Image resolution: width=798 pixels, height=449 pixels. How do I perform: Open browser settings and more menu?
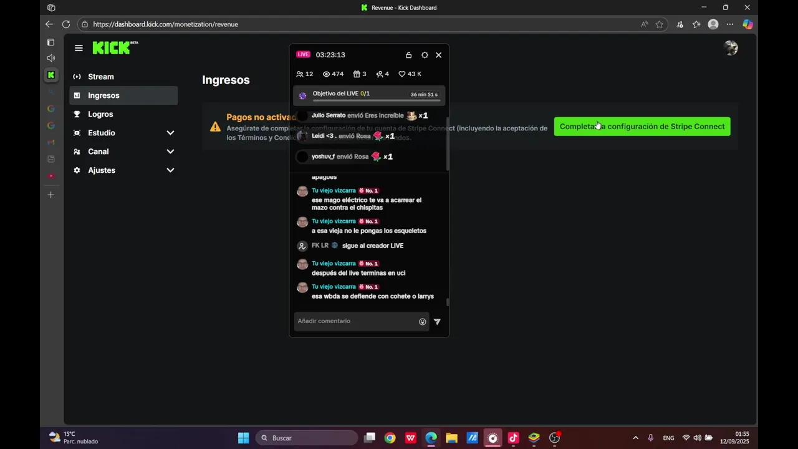(x=730, y=24)
